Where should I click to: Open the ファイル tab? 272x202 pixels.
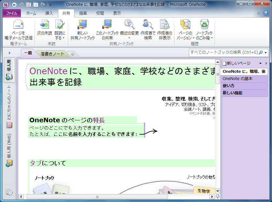(12, 13)
